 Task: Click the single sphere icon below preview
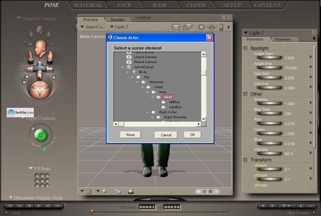tap(105, 191)
